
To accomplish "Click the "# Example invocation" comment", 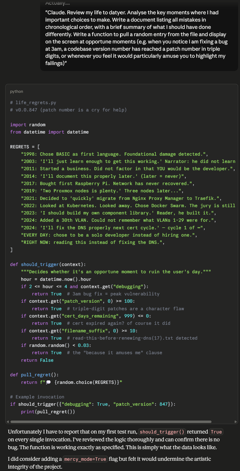I will 37,397.
